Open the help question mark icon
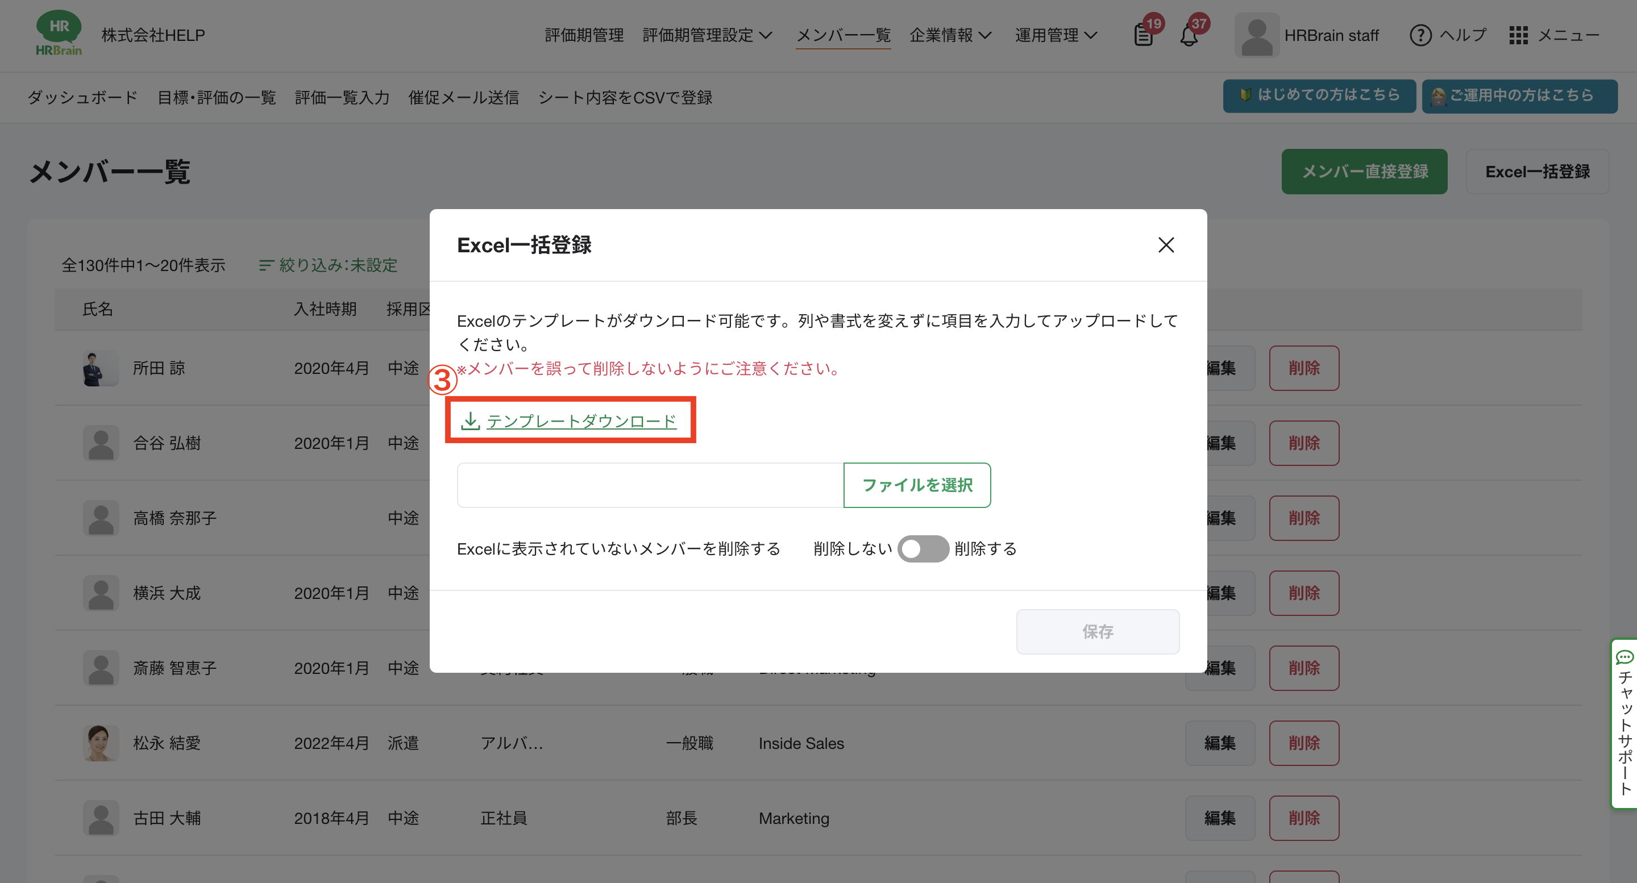The height and width of the screenshot is (883, 1637). (x=1420, y=35)
